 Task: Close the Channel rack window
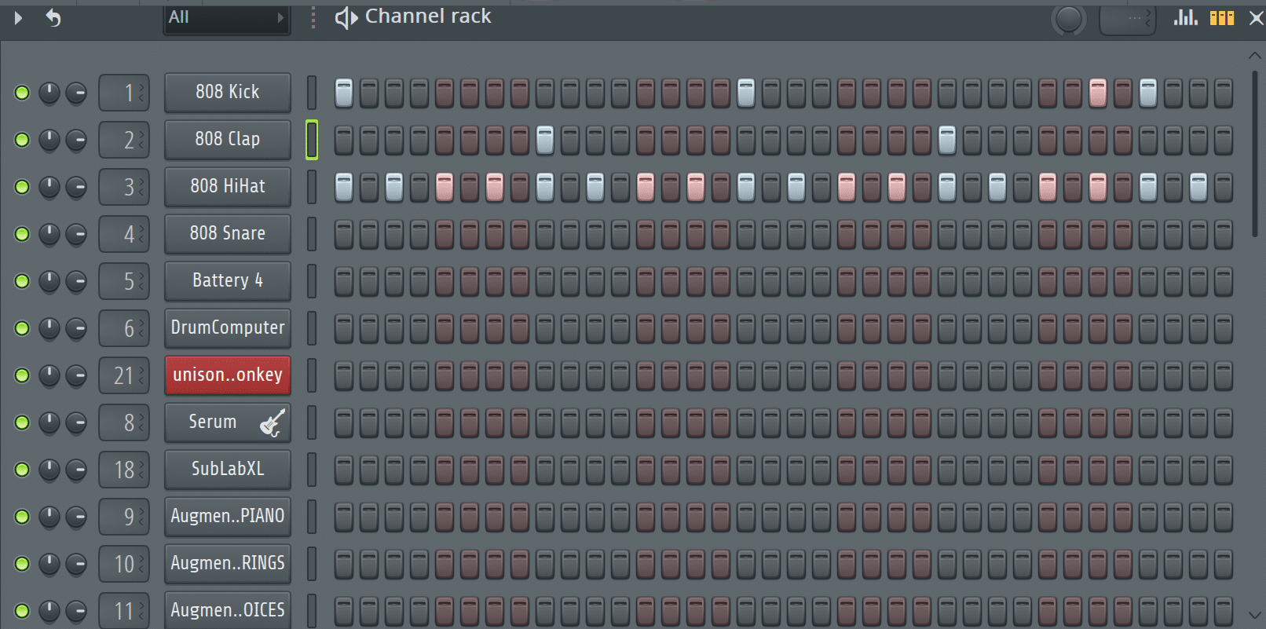click(x=1256, y=18)
